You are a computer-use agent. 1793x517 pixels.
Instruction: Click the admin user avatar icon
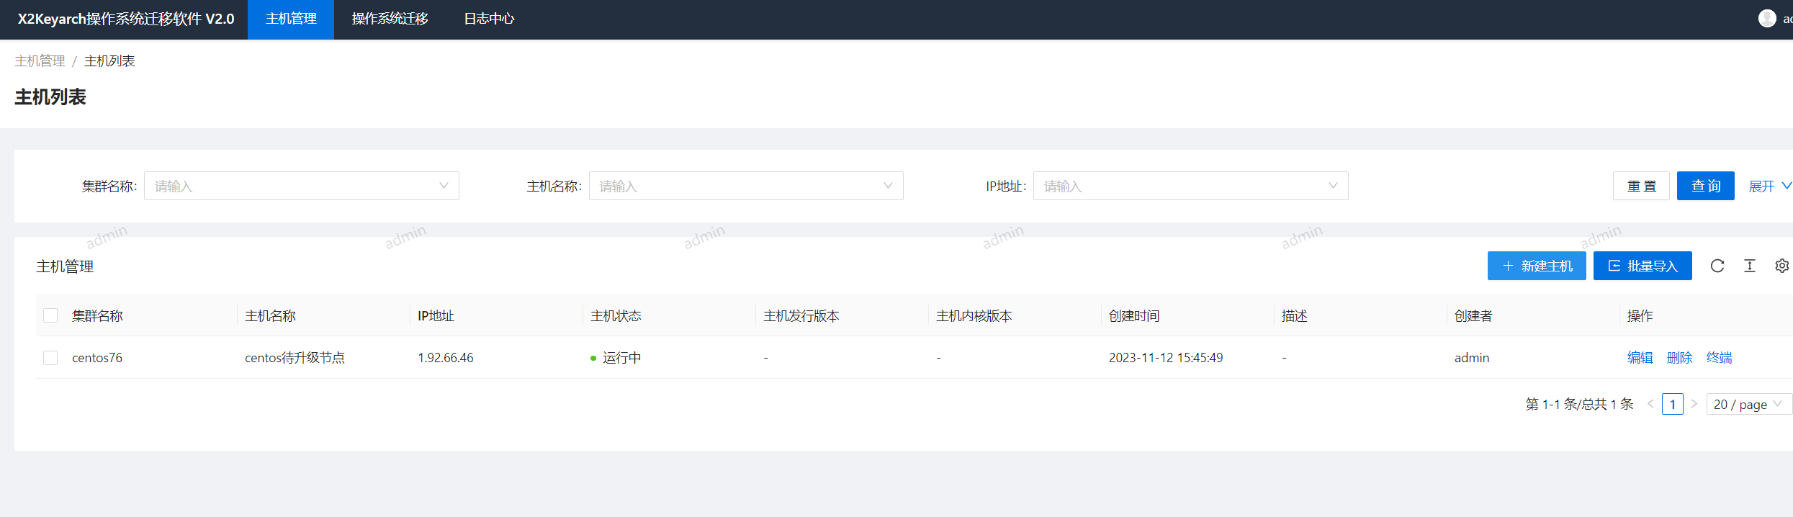pyautogui.click(x=1767, y=19)
